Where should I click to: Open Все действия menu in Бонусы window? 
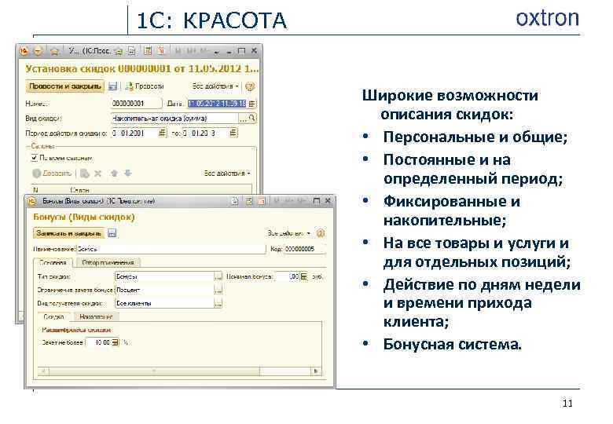pyautogui.click(x=289, y=233)
